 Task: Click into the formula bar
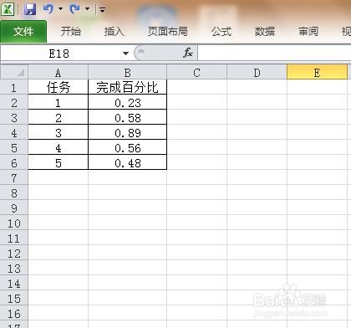274,53
